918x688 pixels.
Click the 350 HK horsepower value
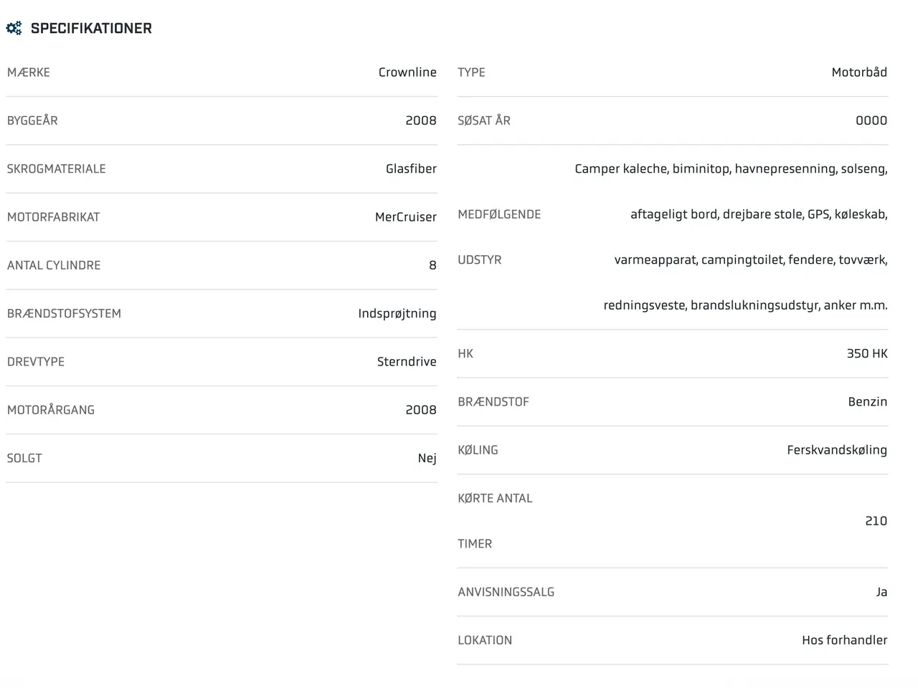point(867,353)
